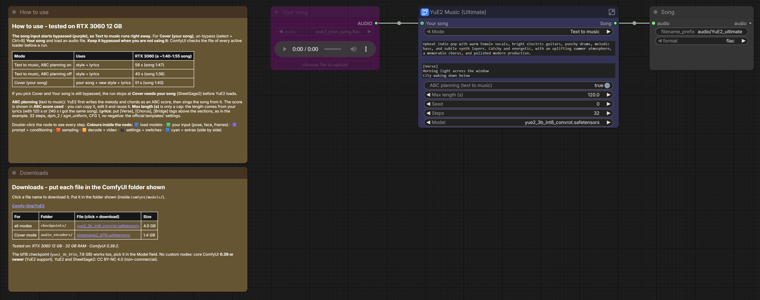Collapse the Downloads node dot
The width and height of the screenshot is (760, 300).
14,173
